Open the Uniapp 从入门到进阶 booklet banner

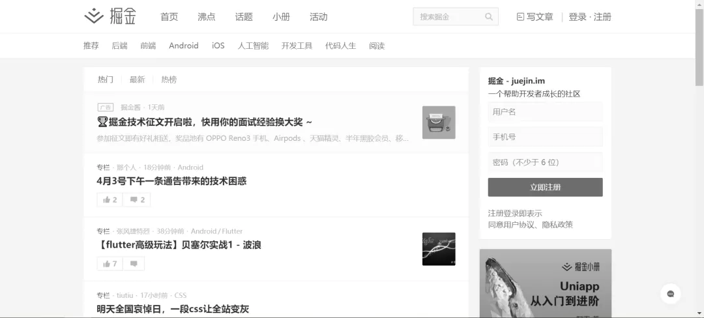pos(545,283)
